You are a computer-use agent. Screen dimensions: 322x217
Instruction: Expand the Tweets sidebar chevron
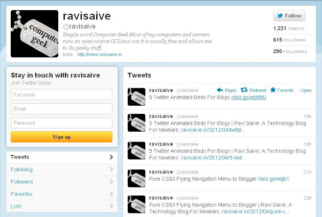(111, 157)
